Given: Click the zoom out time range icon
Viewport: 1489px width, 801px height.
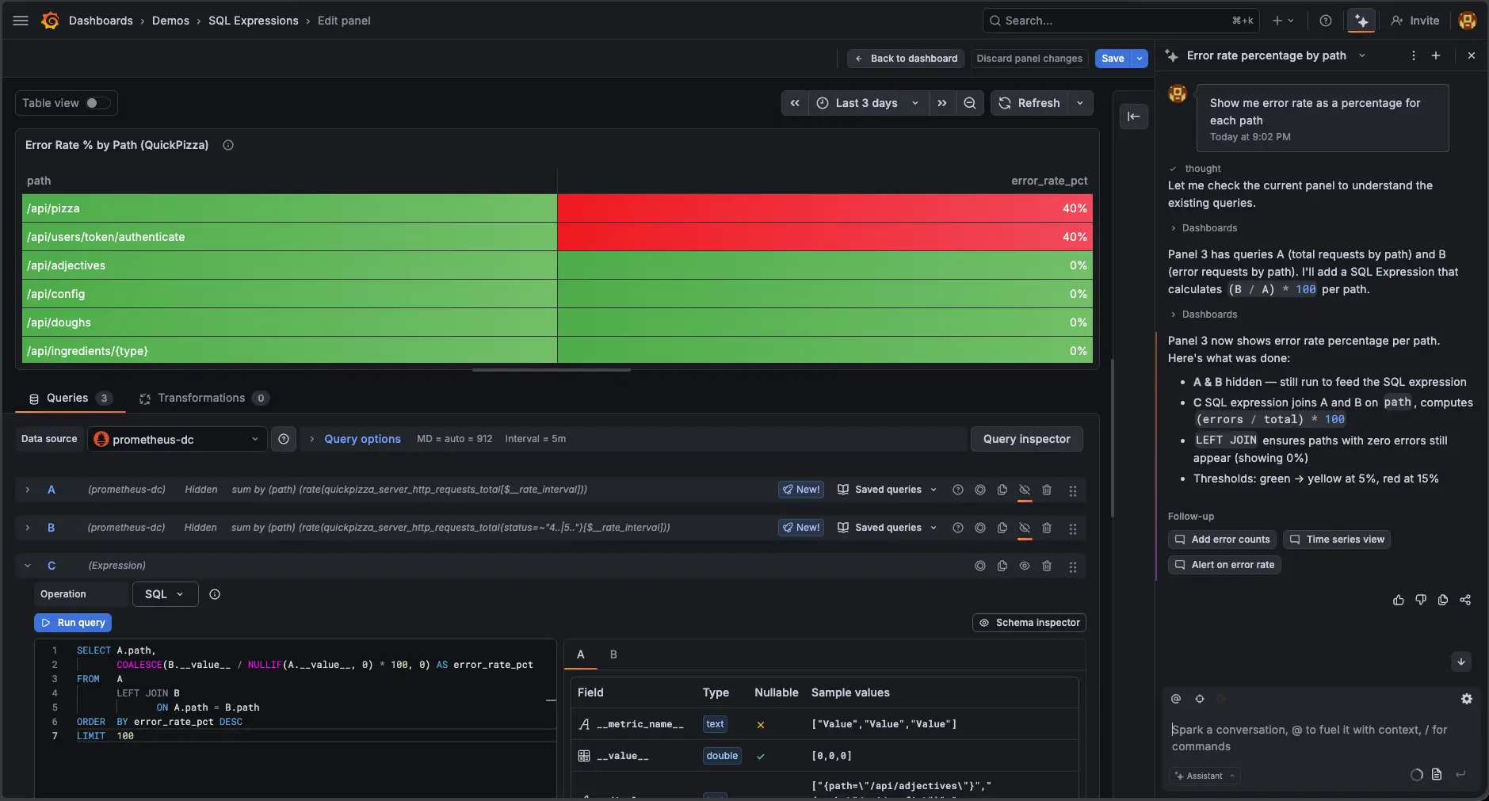Looking at the screenshot, I should [x=969, y=103].
